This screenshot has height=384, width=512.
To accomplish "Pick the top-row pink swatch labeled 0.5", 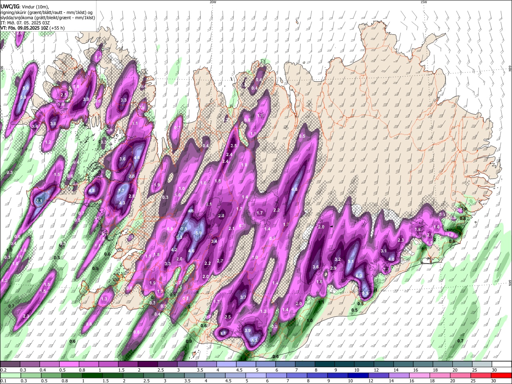I will click(69, 364).
